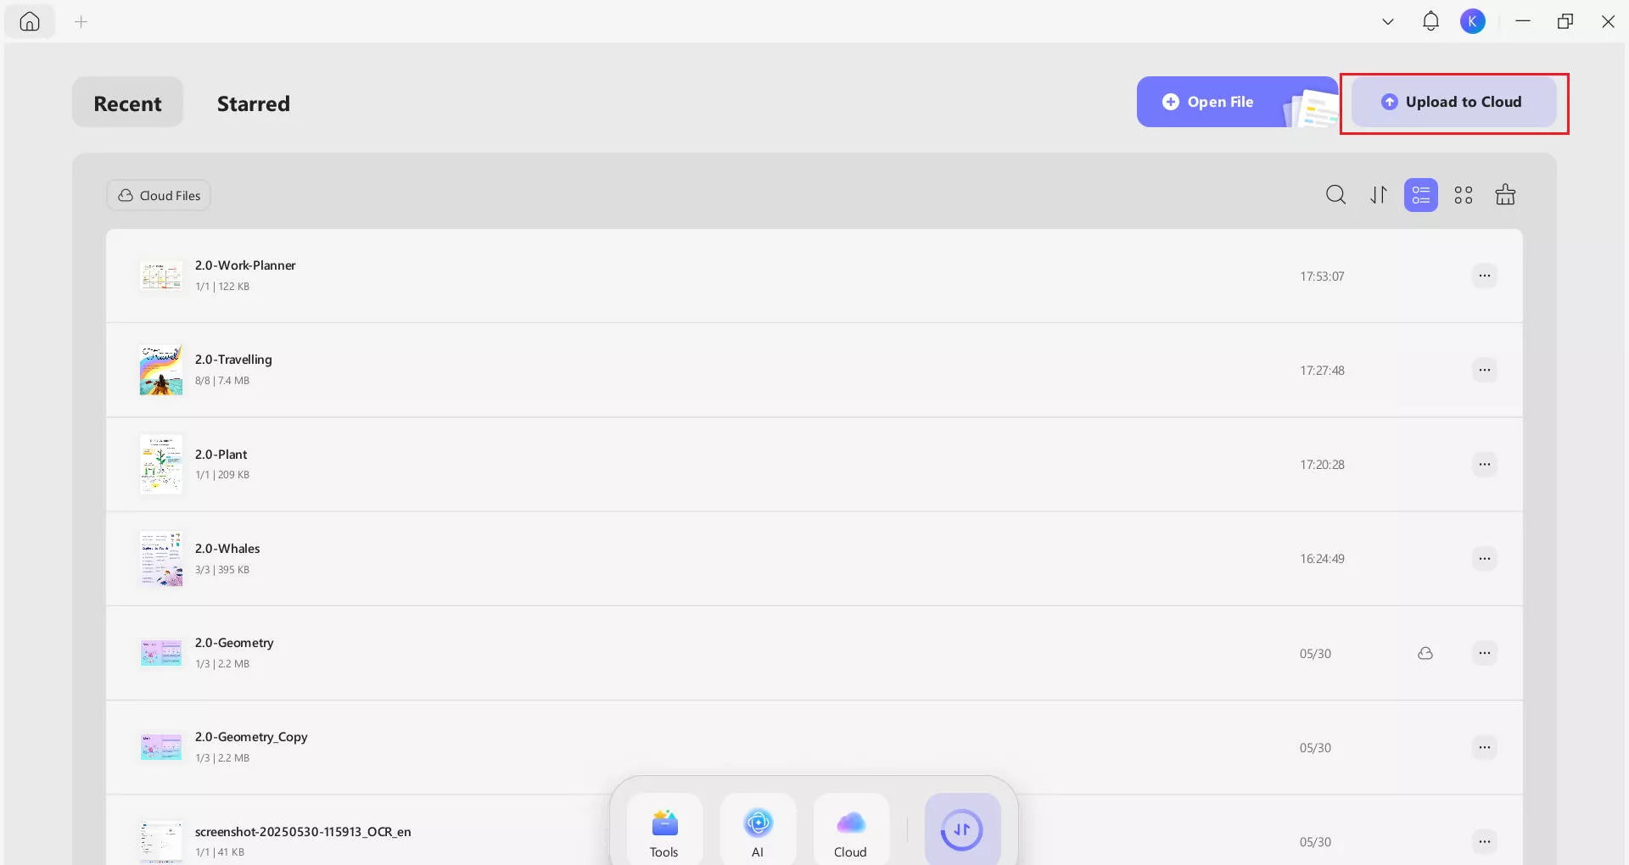Toggle the Cloud Files filter chip
Screen dimensions: 1629x865
coord(159,195)
